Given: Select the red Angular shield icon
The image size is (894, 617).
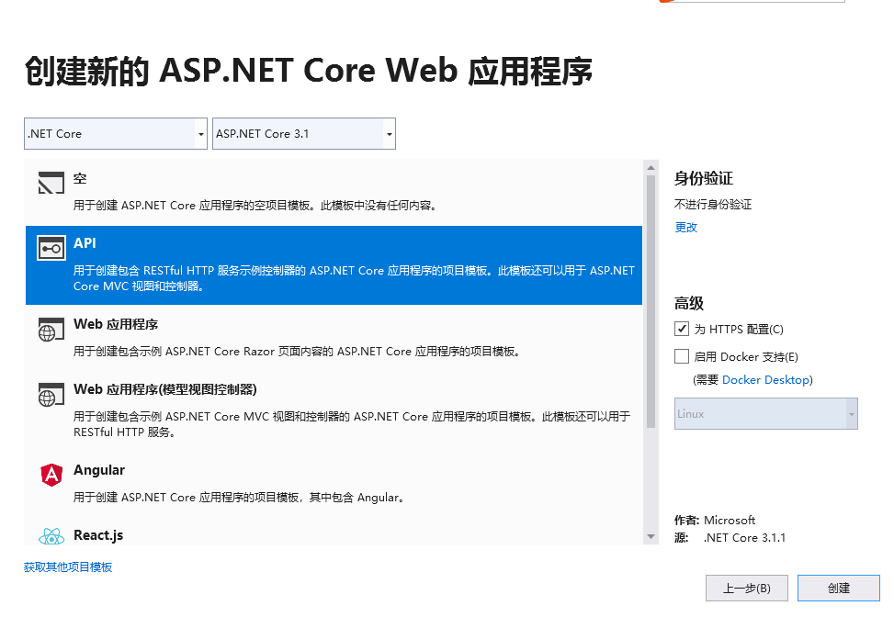Looking at the screenshot, I should coord(51,475).
